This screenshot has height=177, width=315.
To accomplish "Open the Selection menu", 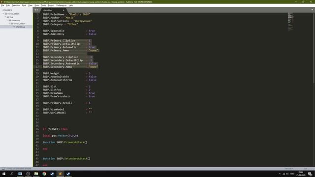I will tap(16, 5).
